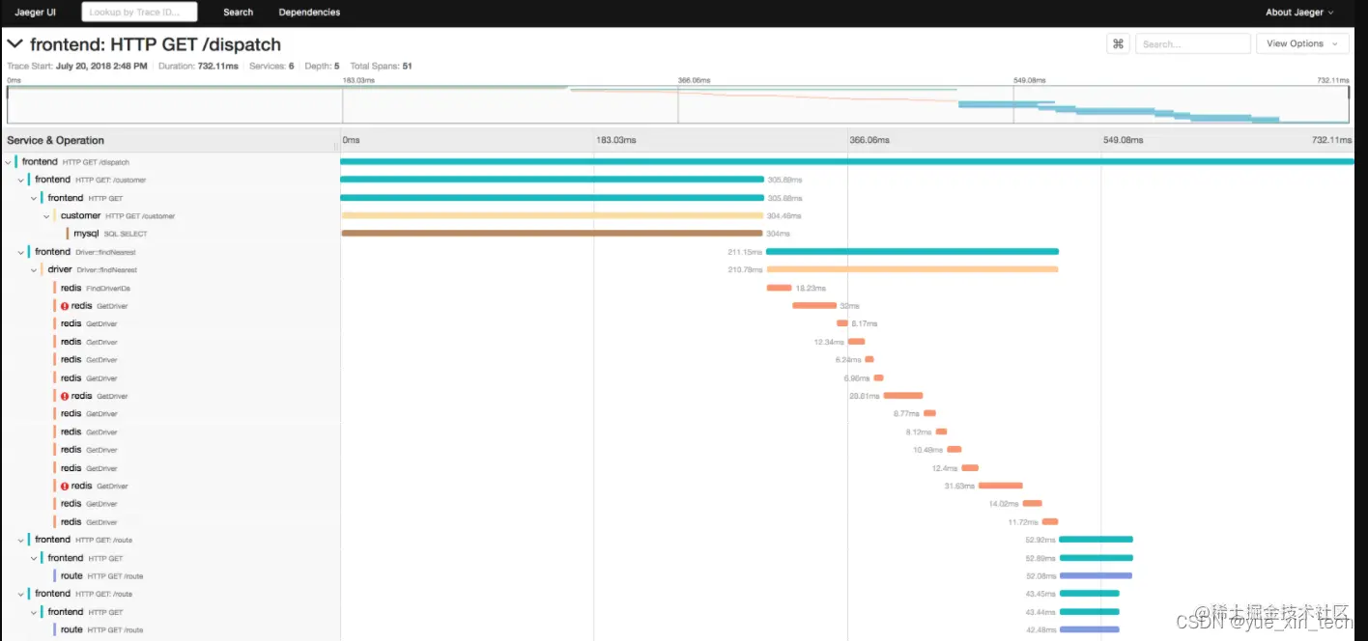
Task: Open the Dependencies page
Action: [x=309, y=13]
